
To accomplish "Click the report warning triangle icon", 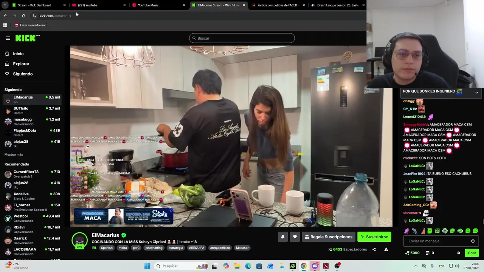I will [x=386, y=249].
